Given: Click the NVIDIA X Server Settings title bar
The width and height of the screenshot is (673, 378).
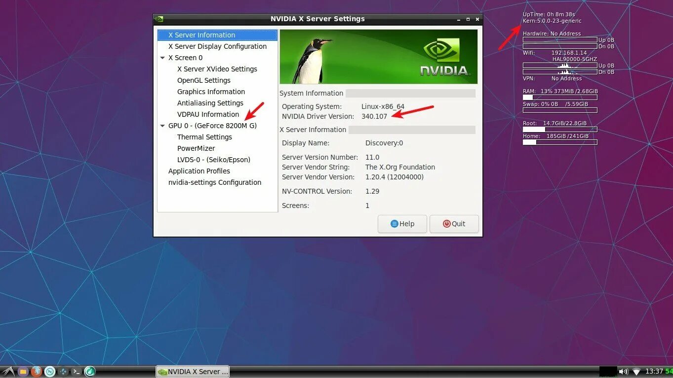Looking at the screenshot, I should 317,19.
